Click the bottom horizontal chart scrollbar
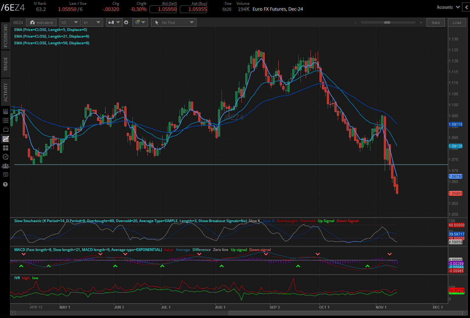 (345, 313)
